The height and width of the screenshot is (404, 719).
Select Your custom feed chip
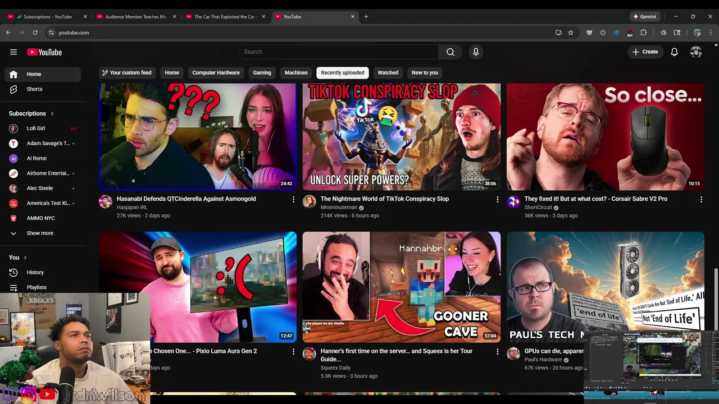coord(127,72)
